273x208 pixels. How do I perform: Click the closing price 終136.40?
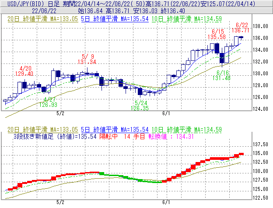click(x=173, y=11)
